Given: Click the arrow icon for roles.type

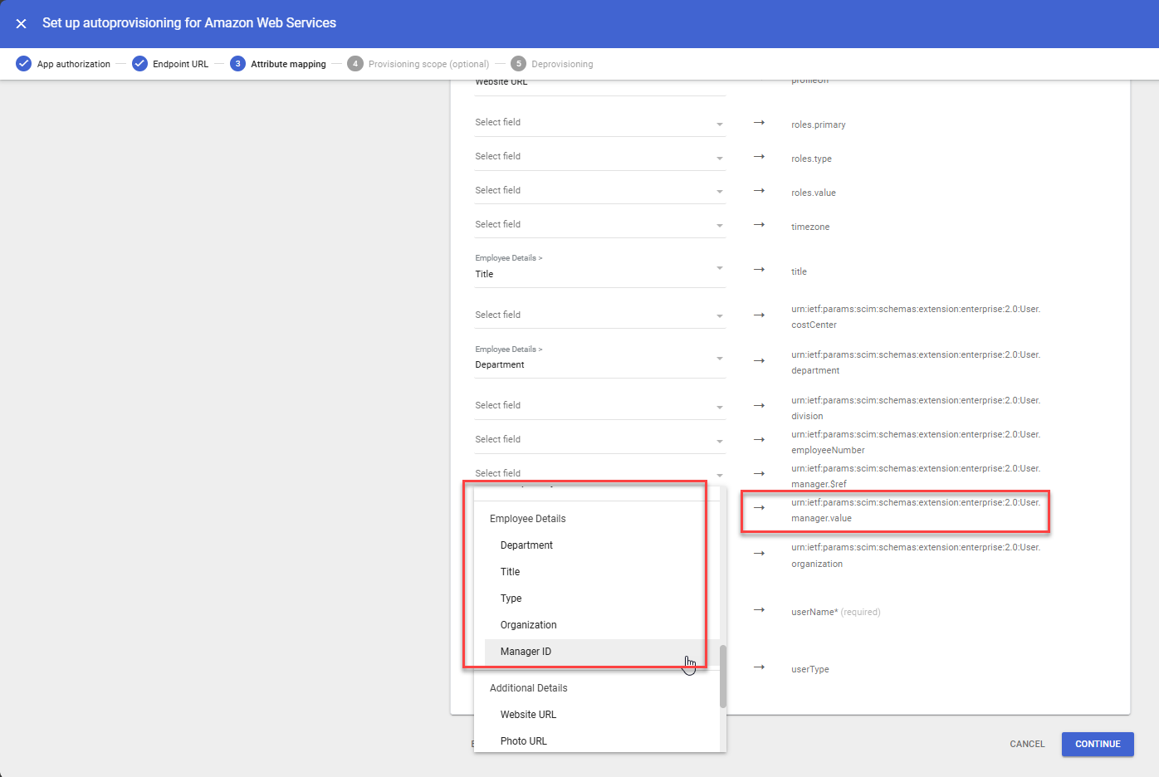Looking at the screenshot, I should pos(759,157).
